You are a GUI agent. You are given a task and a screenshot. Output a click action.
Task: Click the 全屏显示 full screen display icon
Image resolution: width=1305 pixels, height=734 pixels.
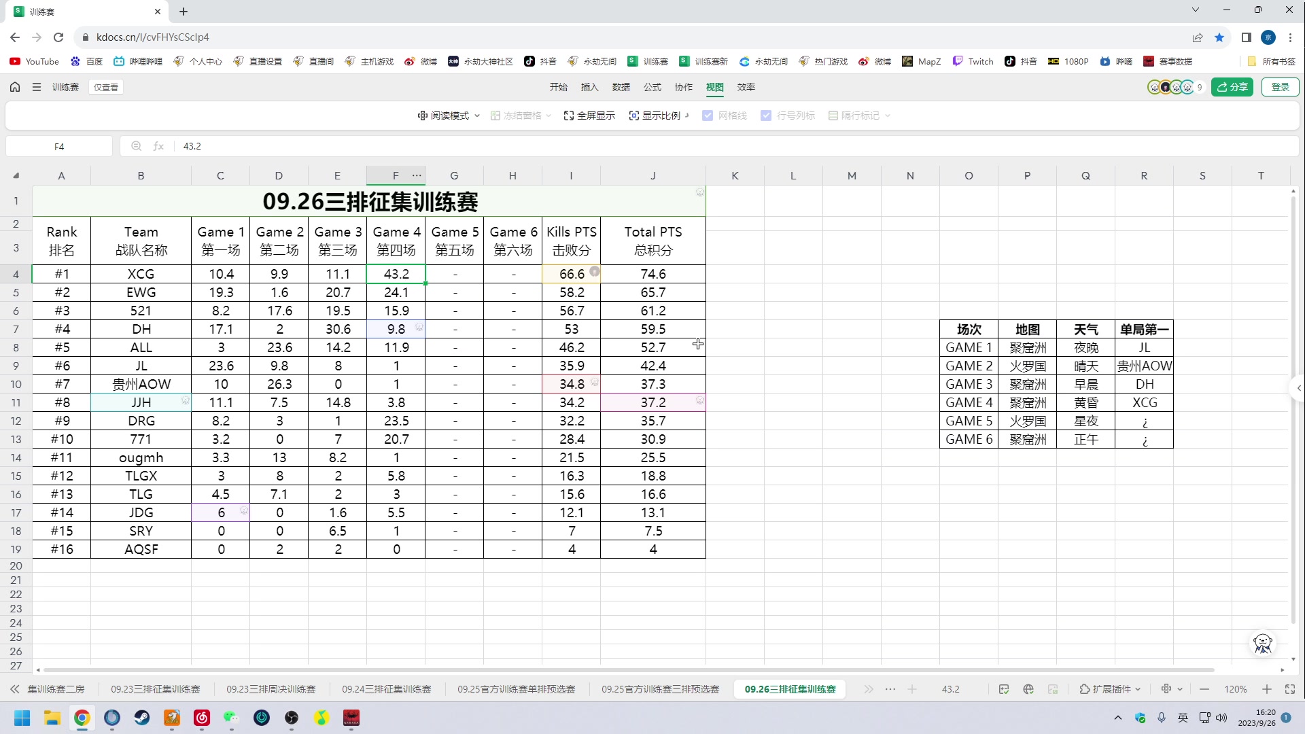568,116
